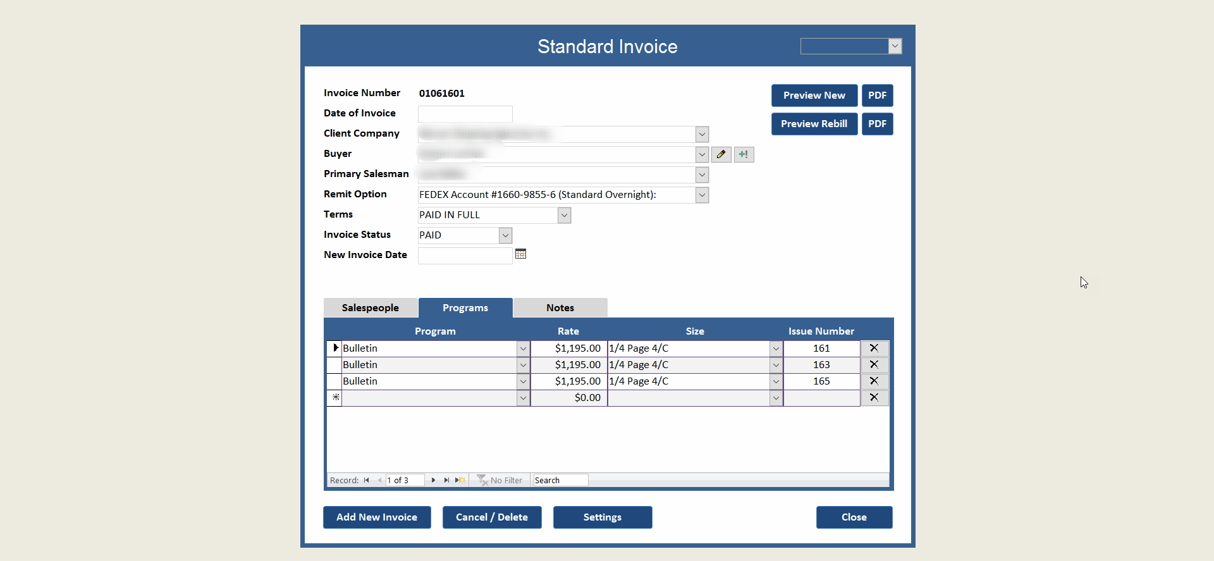
Task: Go to next record in navigator
Action: tap(433, 481)
